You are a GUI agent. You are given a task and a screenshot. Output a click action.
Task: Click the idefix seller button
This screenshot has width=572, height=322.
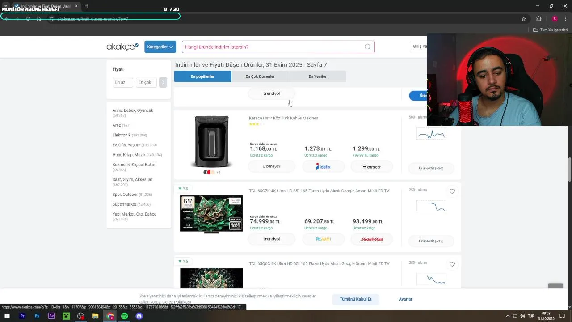pos(323,166)
